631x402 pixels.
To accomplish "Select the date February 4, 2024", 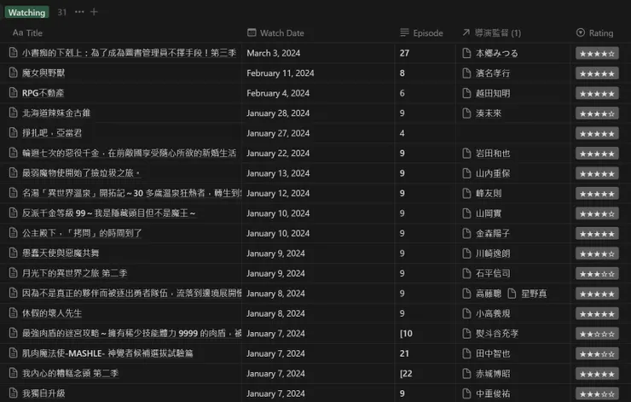I will (x=278, y=93).
